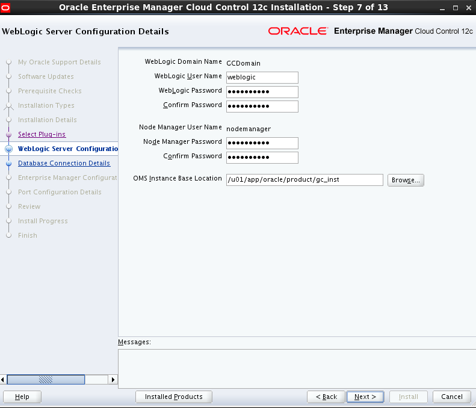Click the WebLogic Domain Name label
The image size is (476, 408).
(184, 61)
